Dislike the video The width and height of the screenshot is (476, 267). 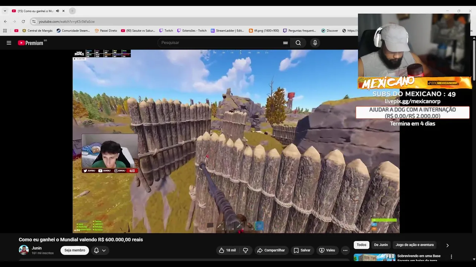point(245,250)
